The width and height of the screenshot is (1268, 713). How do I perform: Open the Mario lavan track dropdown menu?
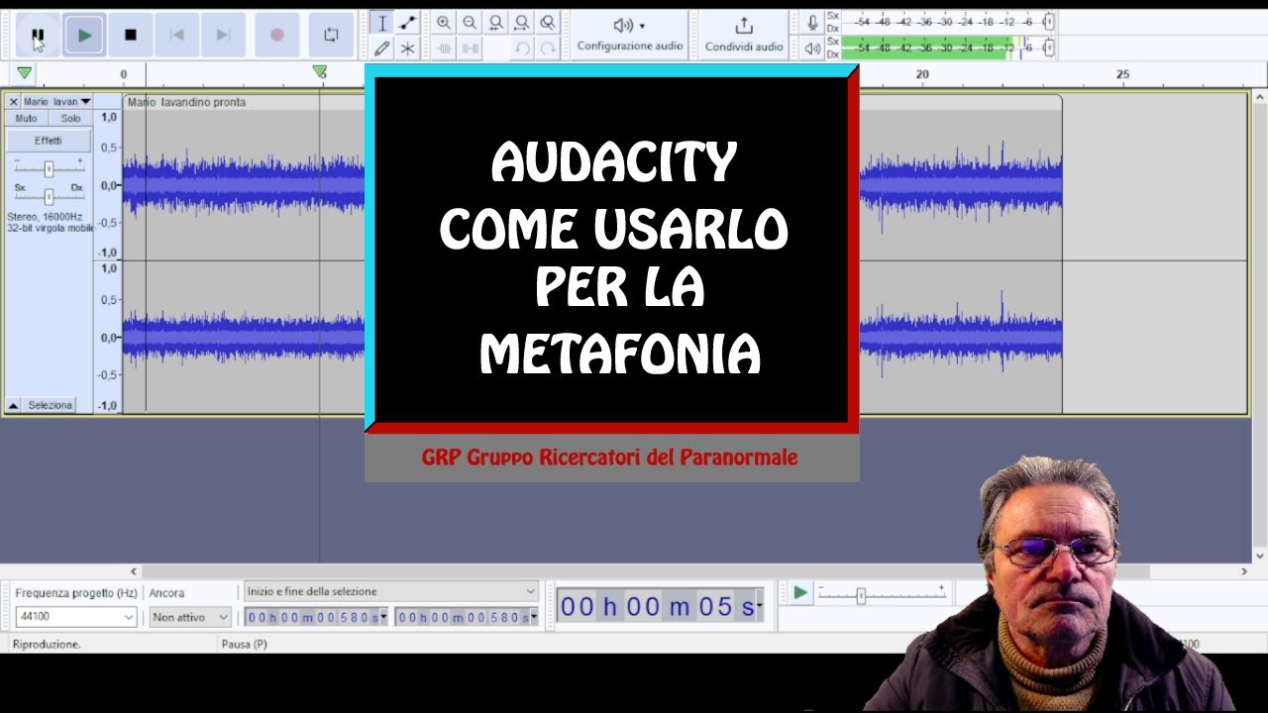[57, 102]
